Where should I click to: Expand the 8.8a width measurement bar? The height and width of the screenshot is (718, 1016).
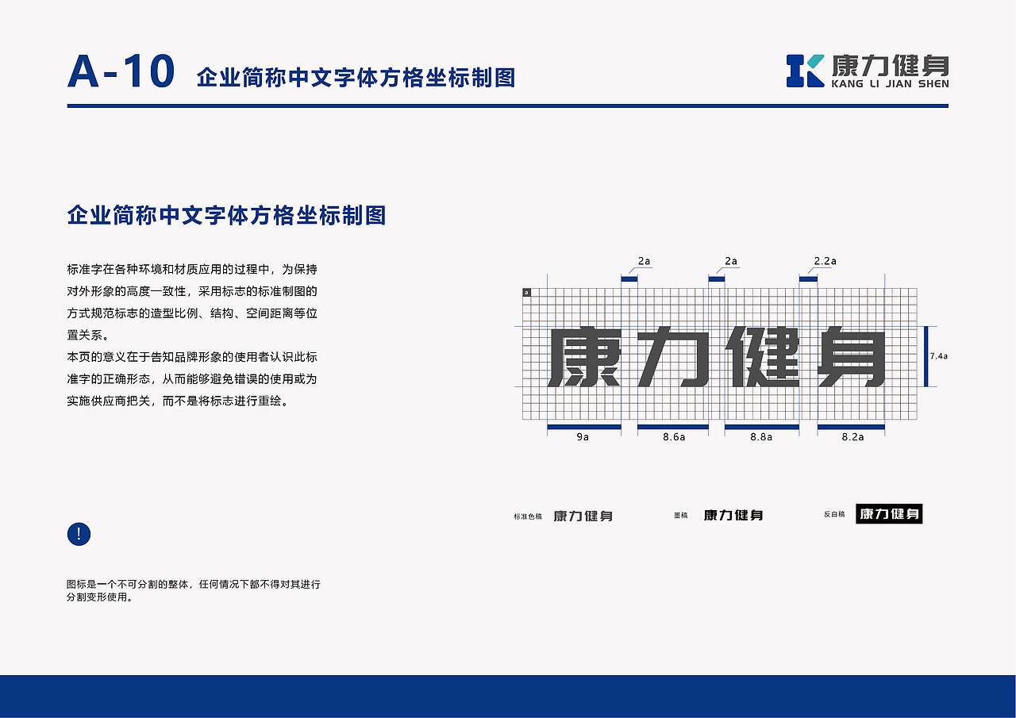763,425
